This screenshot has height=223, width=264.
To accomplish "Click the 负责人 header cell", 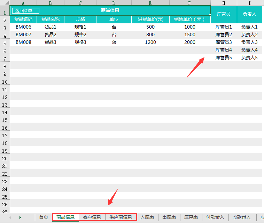I will 249,14.
